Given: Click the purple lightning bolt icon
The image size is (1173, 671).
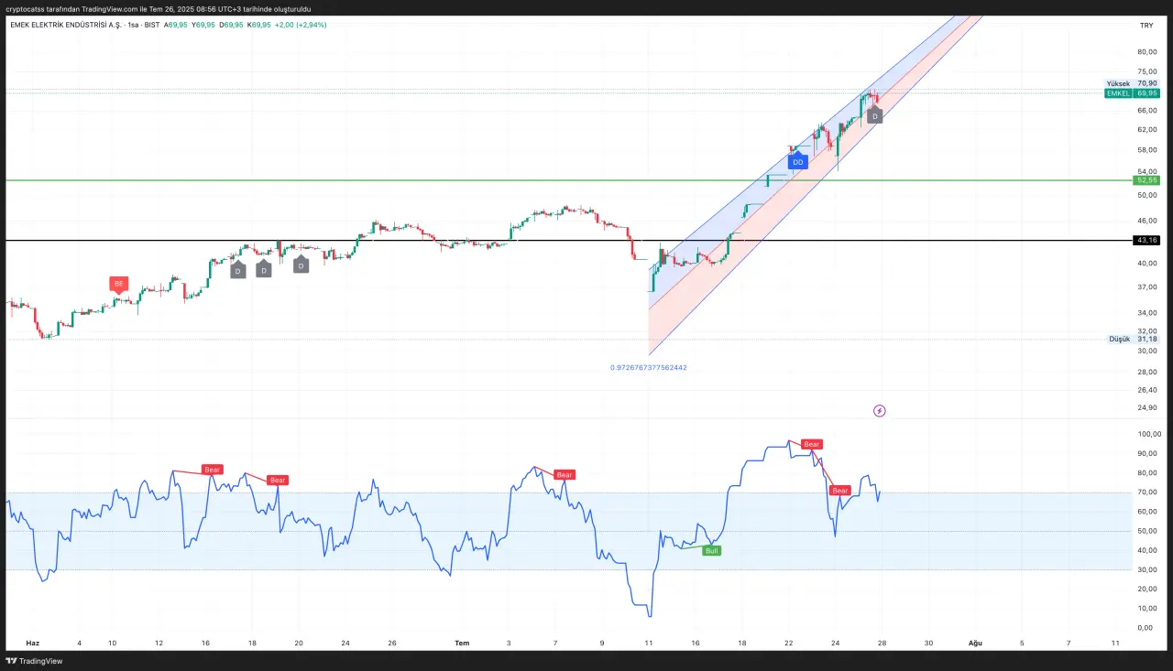Looking at the screenshot, I should pyautogui.click(x=880, y=411).
